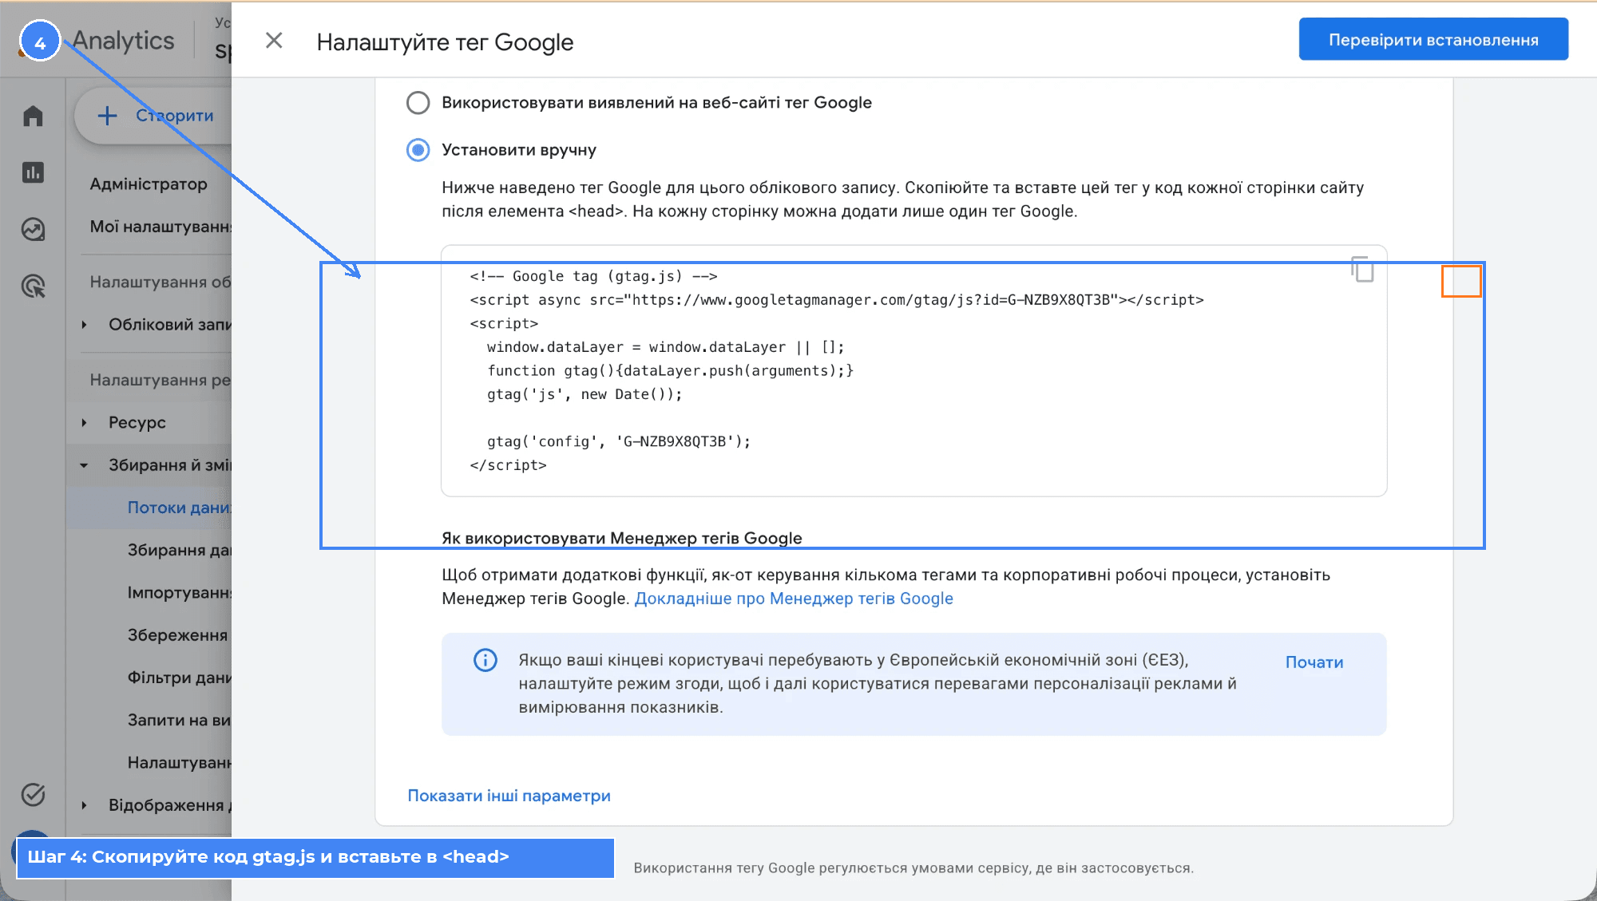The width and height of the screenshot is (1597, 901).
Task: Click the Налаштуйте тег Google panel title
Action: tap(445, 42)
